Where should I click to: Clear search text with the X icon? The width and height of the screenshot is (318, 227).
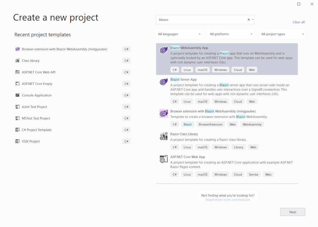[x=249, y=19]
